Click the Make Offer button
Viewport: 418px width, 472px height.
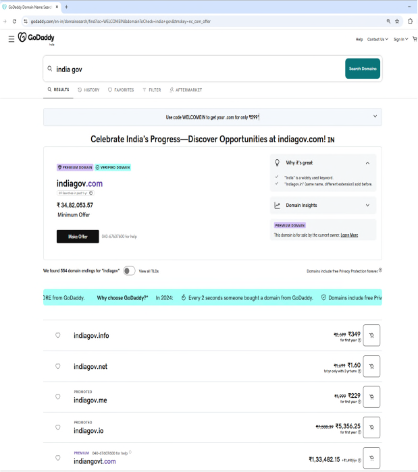pos(78,236)
